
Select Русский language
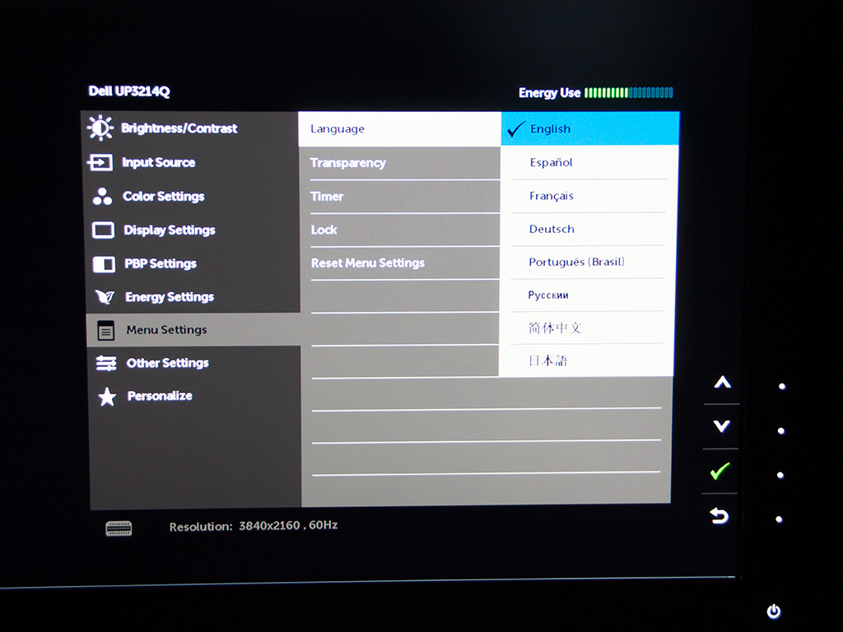pyautogui.click(x=587, y=295)
